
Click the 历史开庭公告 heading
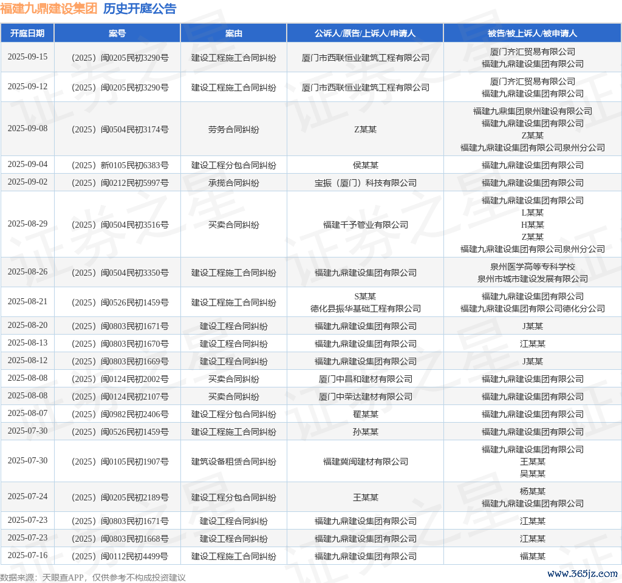[140, 9]
